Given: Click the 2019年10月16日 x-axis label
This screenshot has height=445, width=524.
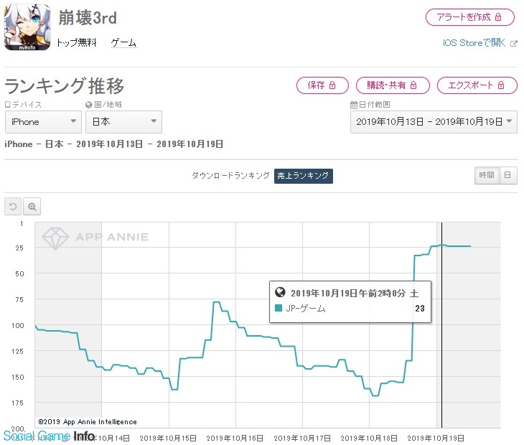Looking at the screenshot, I should (x=235, y=439).
